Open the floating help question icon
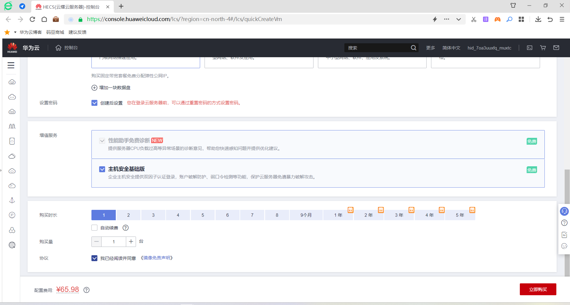This screenshot has height=305, width=570. pos(564,223)
